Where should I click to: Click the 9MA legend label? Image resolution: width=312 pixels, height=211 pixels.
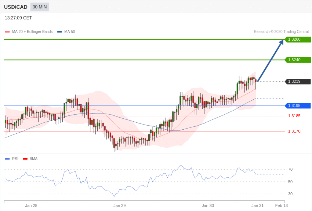pos(34,159)
